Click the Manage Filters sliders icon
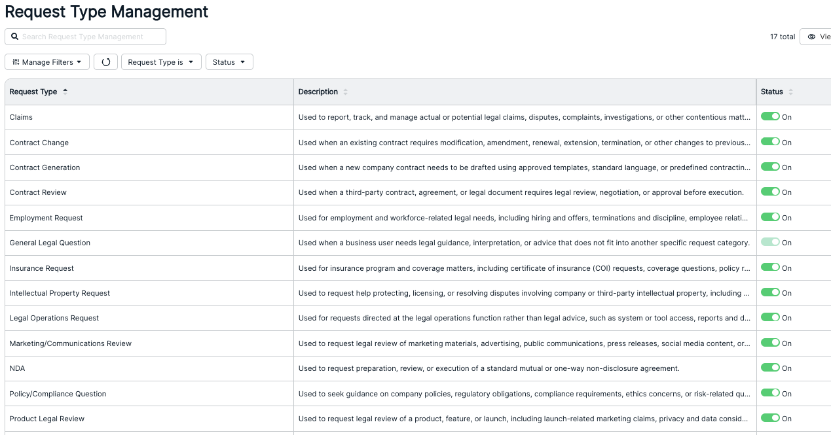Image resolution: width=831 pixels, height=435 pixels. point(16,62)
